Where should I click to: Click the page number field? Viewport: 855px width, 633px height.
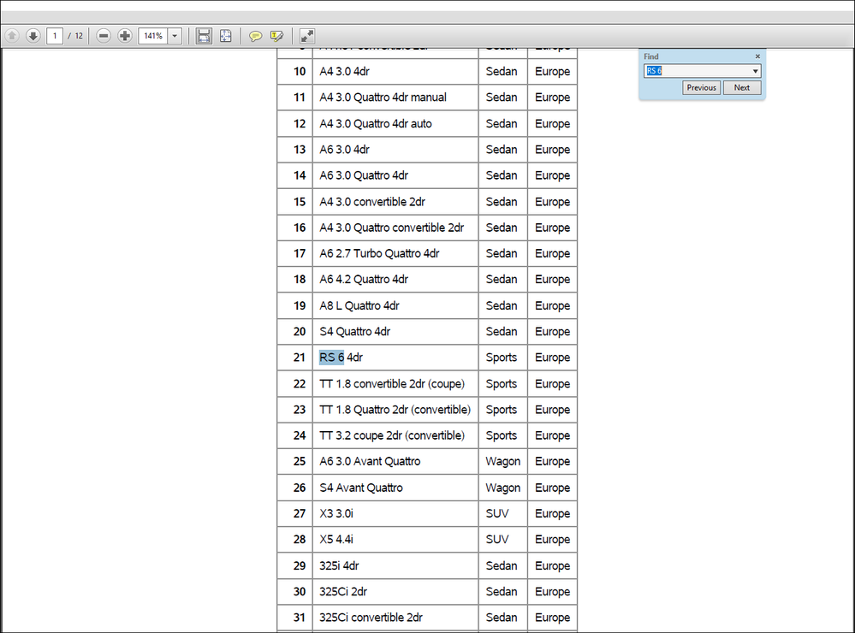55,36
